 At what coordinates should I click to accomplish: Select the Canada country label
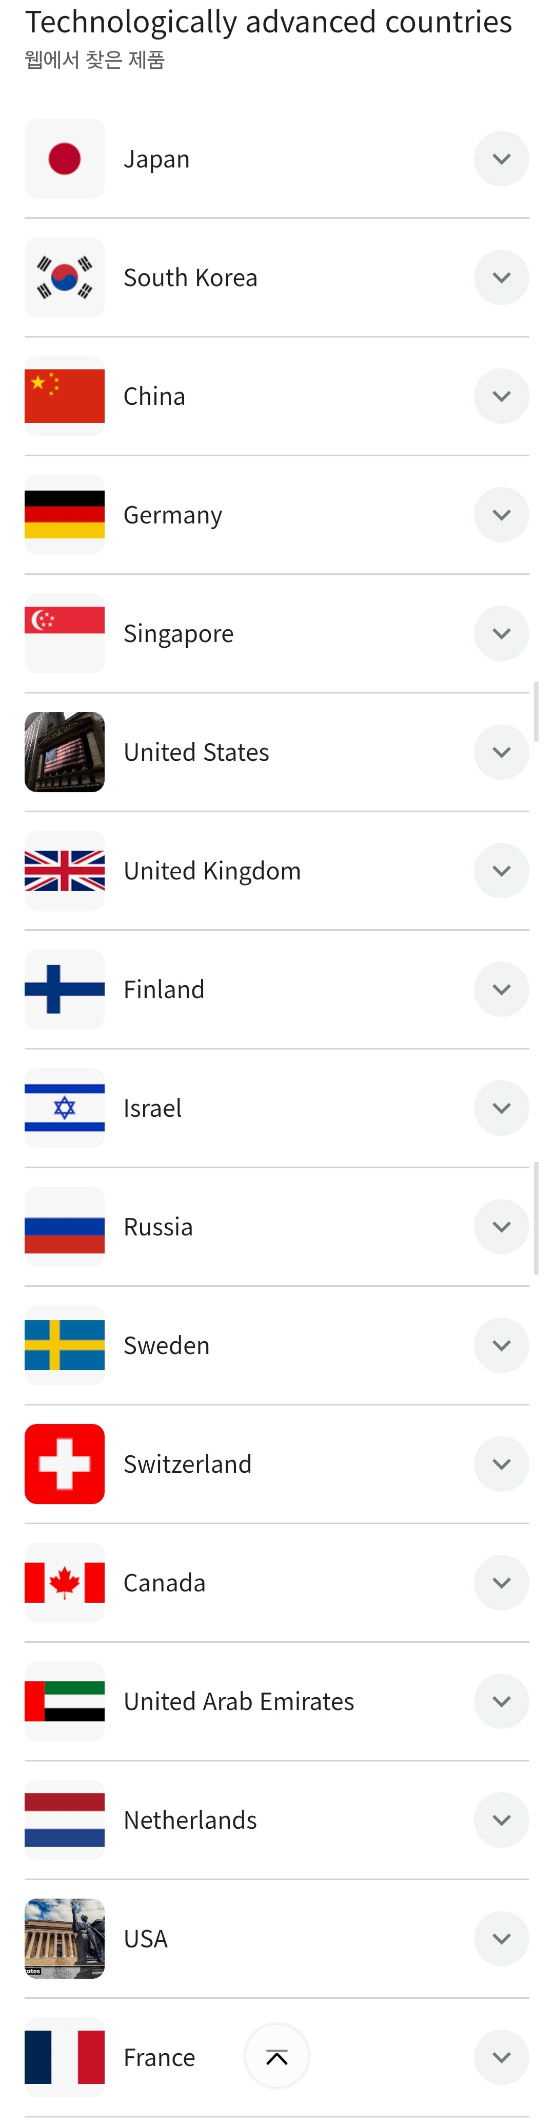164,1582
